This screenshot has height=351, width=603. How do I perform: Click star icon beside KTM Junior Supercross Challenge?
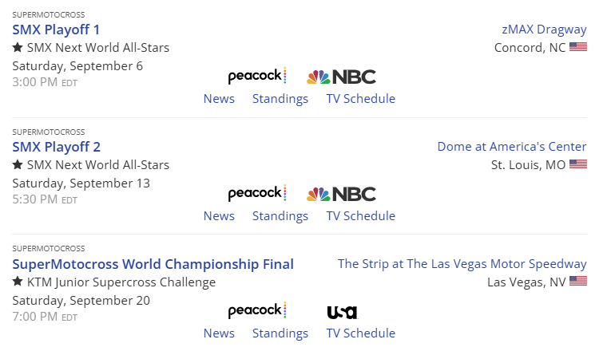(18, 282)
